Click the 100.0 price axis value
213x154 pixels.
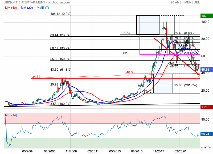click(x=205, y=22)
